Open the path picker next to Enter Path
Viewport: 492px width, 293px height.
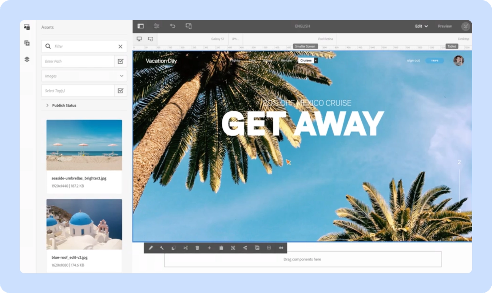point(121,61)
